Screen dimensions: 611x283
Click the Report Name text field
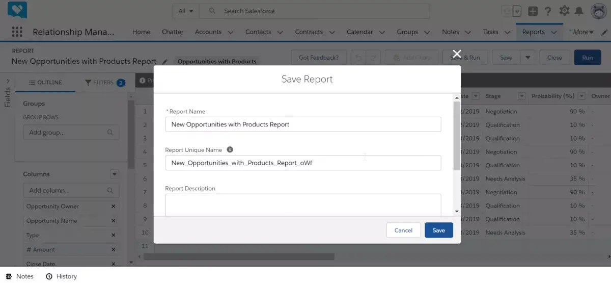pos(303,124)
